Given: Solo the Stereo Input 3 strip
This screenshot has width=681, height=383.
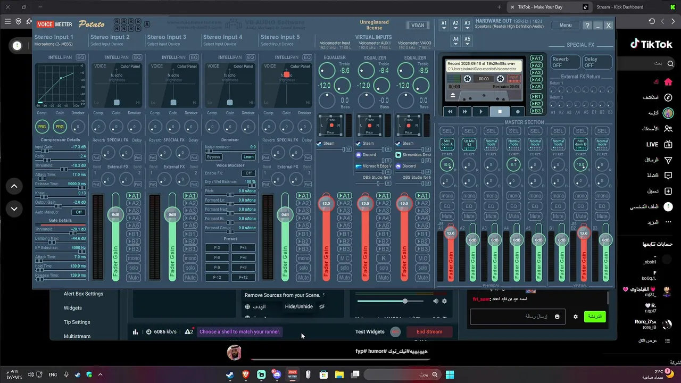Looking at the screenshot, I should click(190, 268).
